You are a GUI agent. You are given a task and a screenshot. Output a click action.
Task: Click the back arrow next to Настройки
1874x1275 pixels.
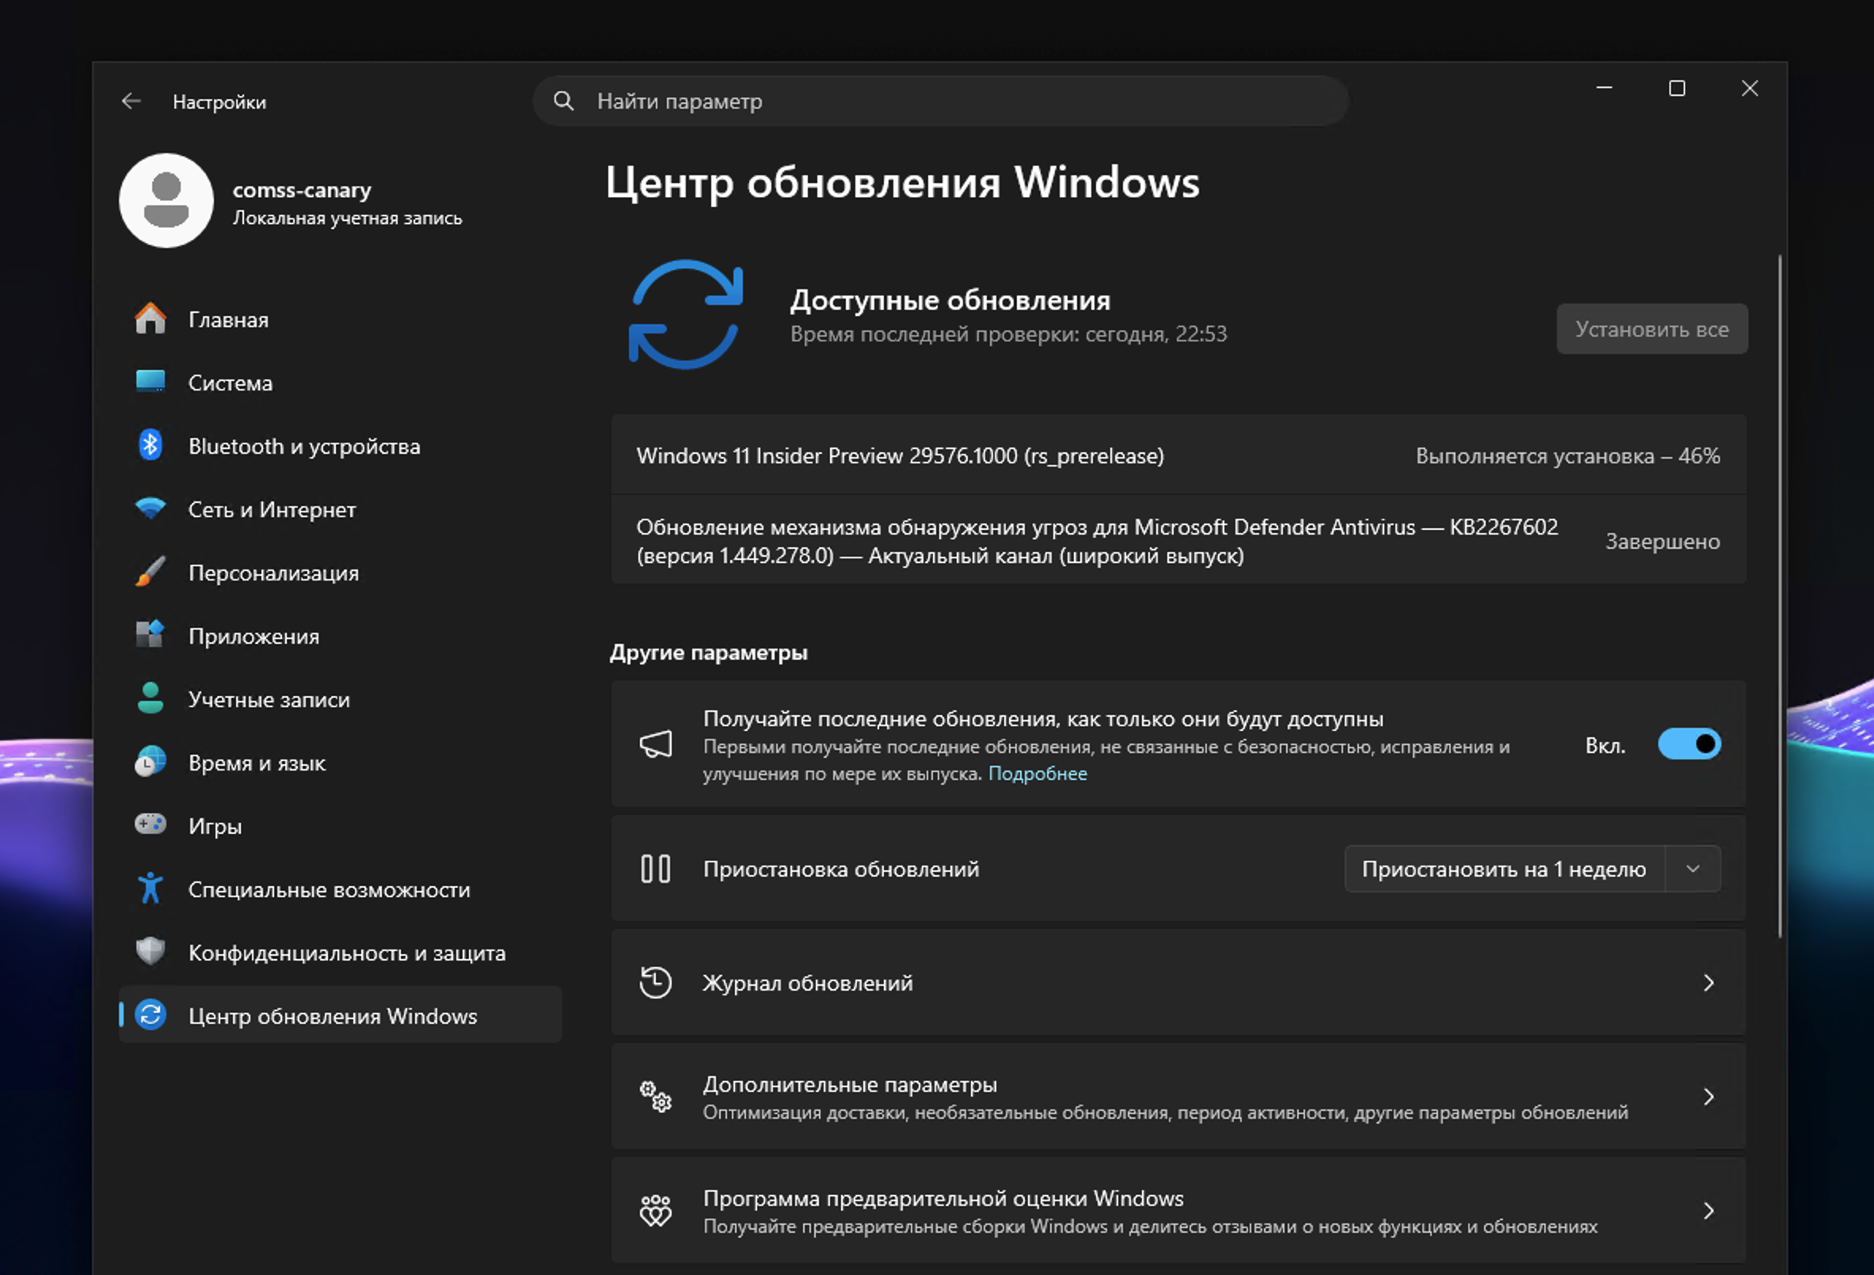tap(131, 101)
